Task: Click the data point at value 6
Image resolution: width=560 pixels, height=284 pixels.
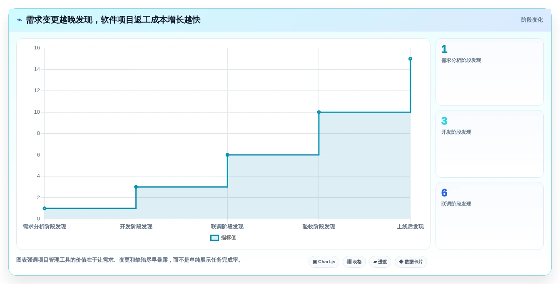Action: click(x=227, y=155)
